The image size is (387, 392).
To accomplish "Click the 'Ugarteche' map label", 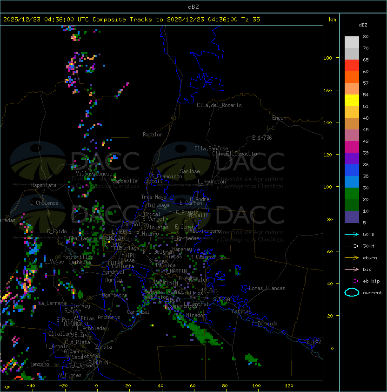I will click(x=115, y=295).
